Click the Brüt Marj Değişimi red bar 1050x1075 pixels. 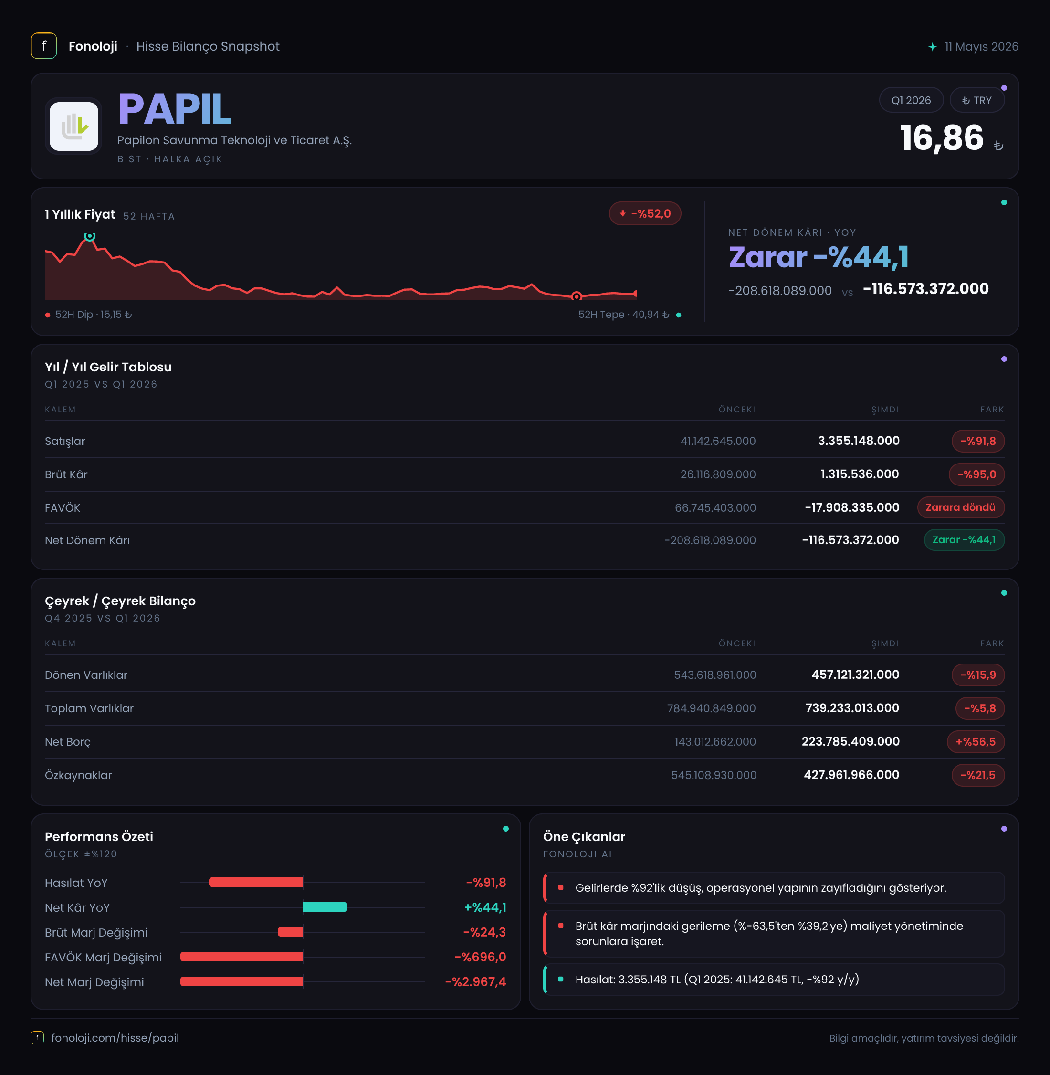tap(290, 932)
